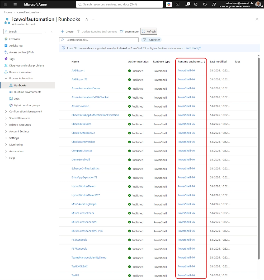Open PowerShell-76 environment for PS7Runbook row
Image resolution: width=264 pixels, height=280 pixels.
(186, 249)
